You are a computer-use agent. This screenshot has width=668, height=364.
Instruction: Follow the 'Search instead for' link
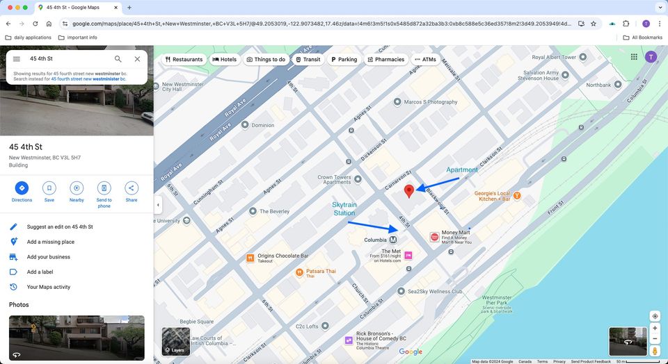88,79
